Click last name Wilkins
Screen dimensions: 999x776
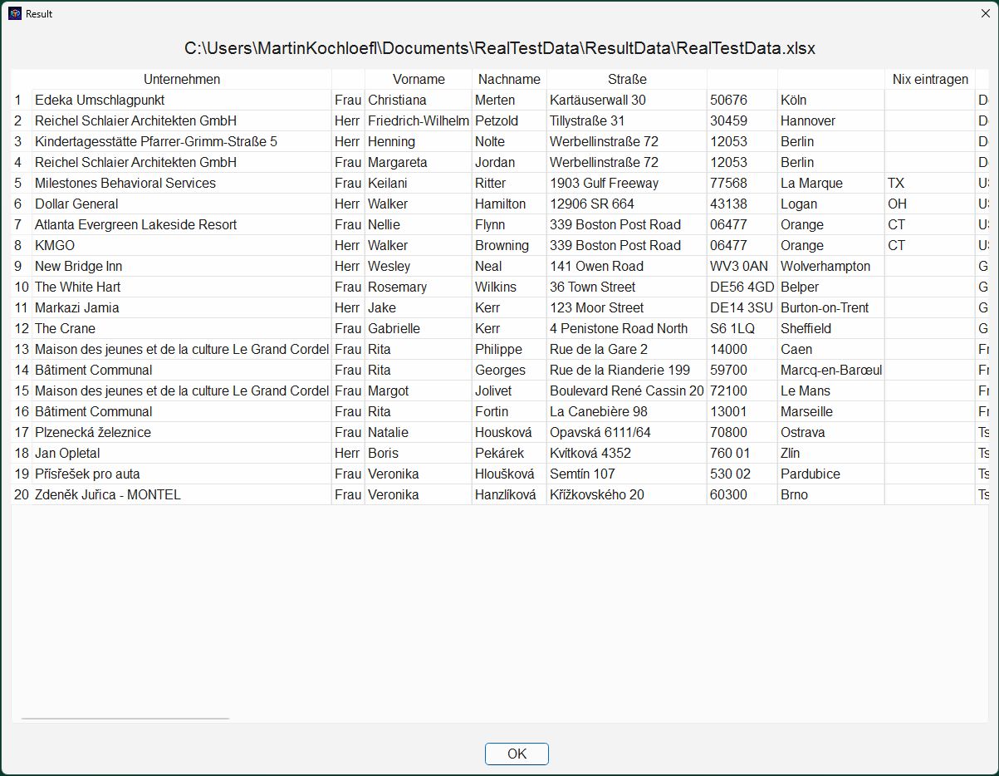click(x=509, y=287)
